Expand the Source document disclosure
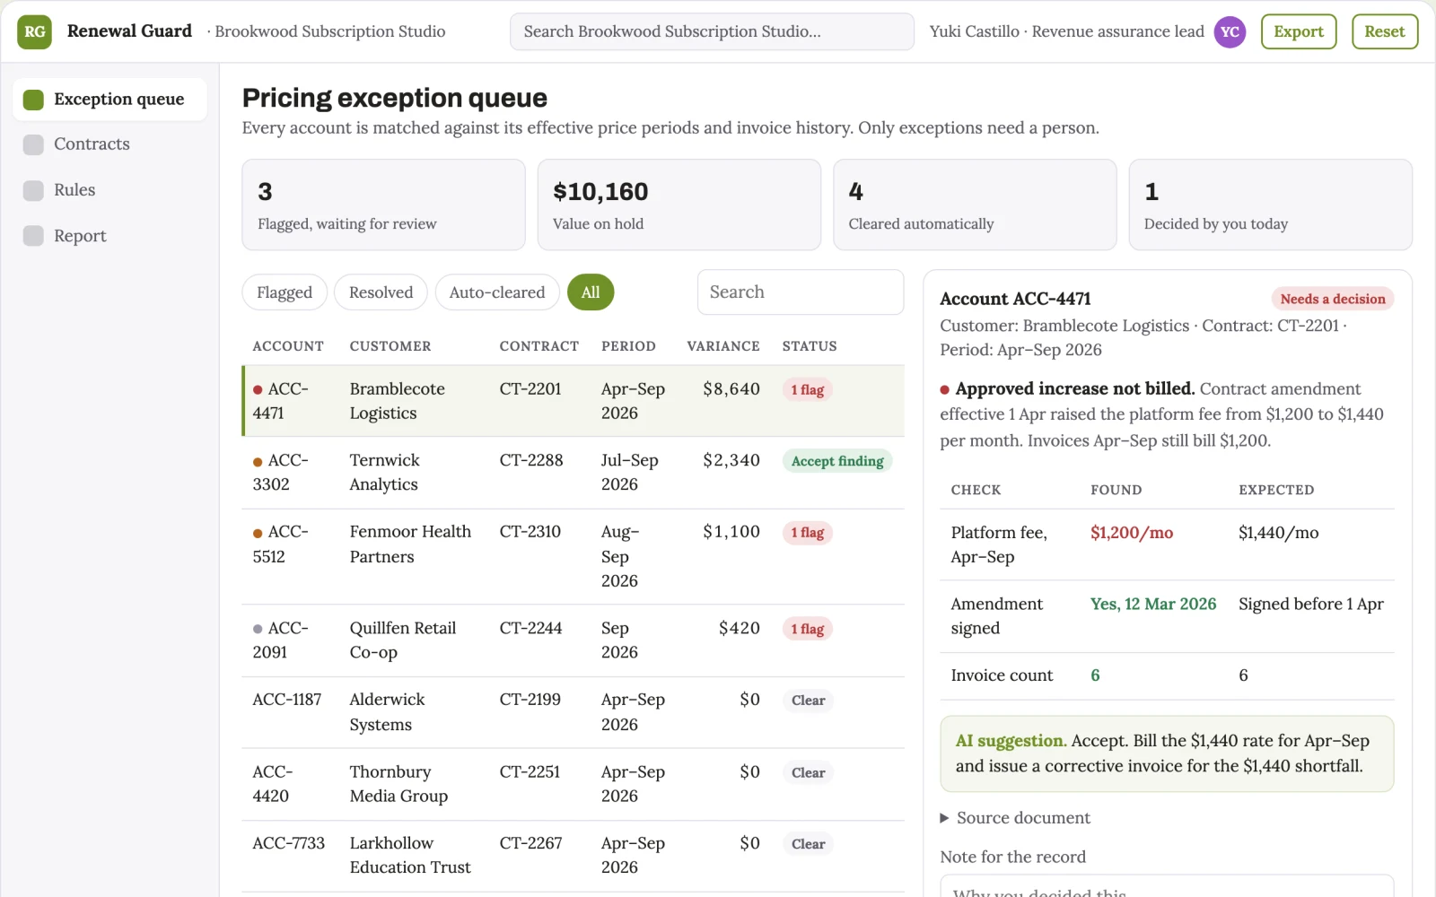The height and width of the screenshot is (897, 1436). 1015,818
